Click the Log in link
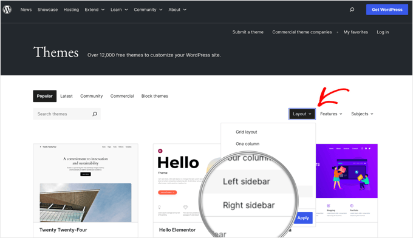 click(383, 32)
